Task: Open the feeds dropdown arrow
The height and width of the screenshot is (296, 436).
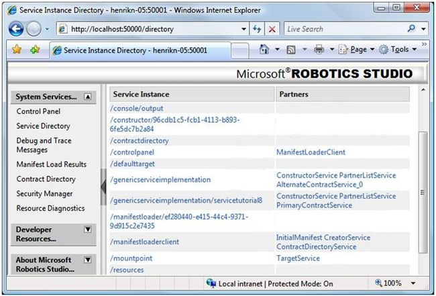Action: (x=305, y=50)
